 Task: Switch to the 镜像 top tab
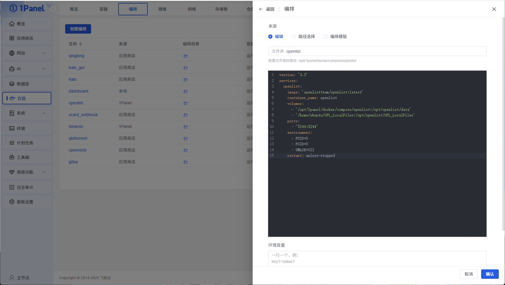[162, 9]
